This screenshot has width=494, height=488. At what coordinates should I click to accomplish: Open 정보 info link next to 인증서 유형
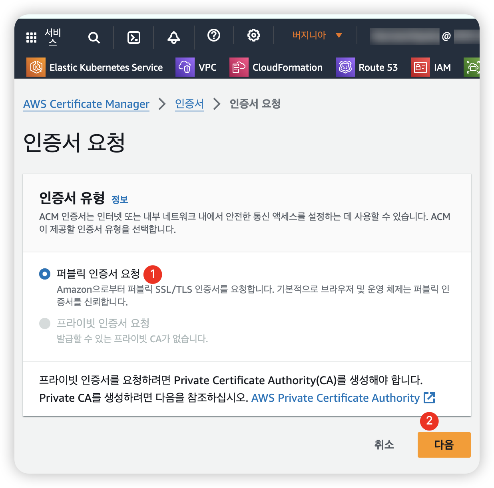pos(120,199)
